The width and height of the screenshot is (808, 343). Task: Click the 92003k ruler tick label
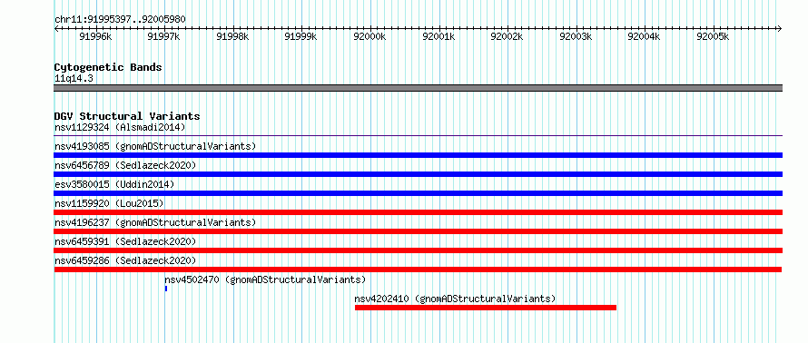[575, 36]
